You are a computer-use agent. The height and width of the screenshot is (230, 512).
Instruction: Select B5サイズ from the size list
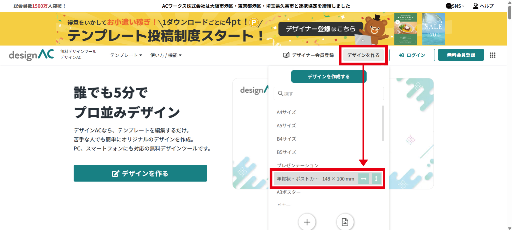point(286,152)
